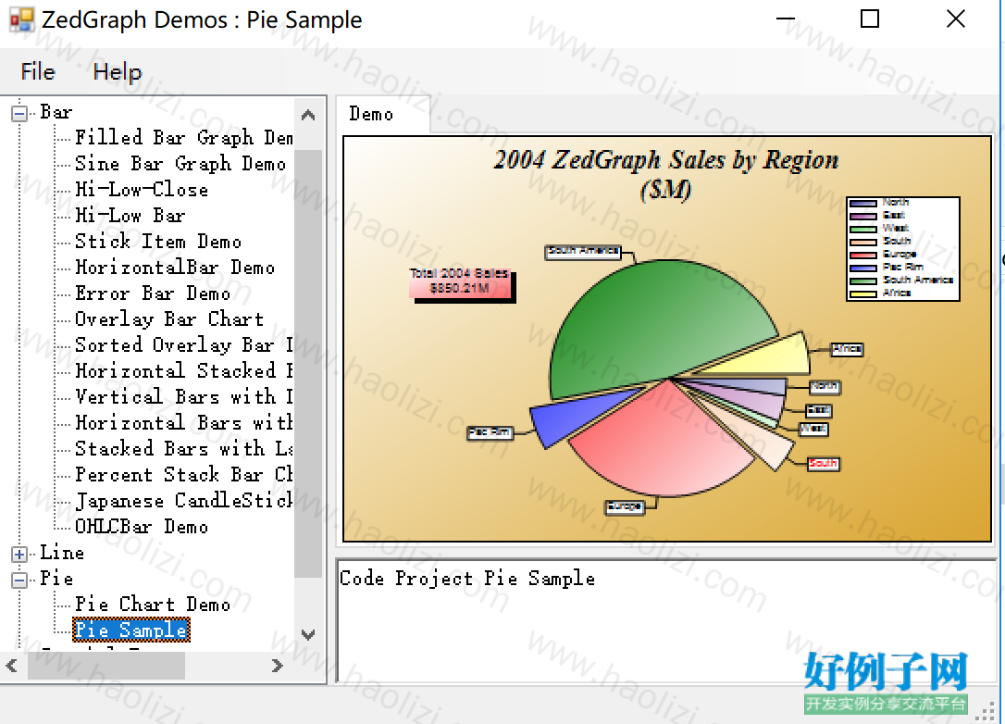Open the File menu

tap(38, 71)
